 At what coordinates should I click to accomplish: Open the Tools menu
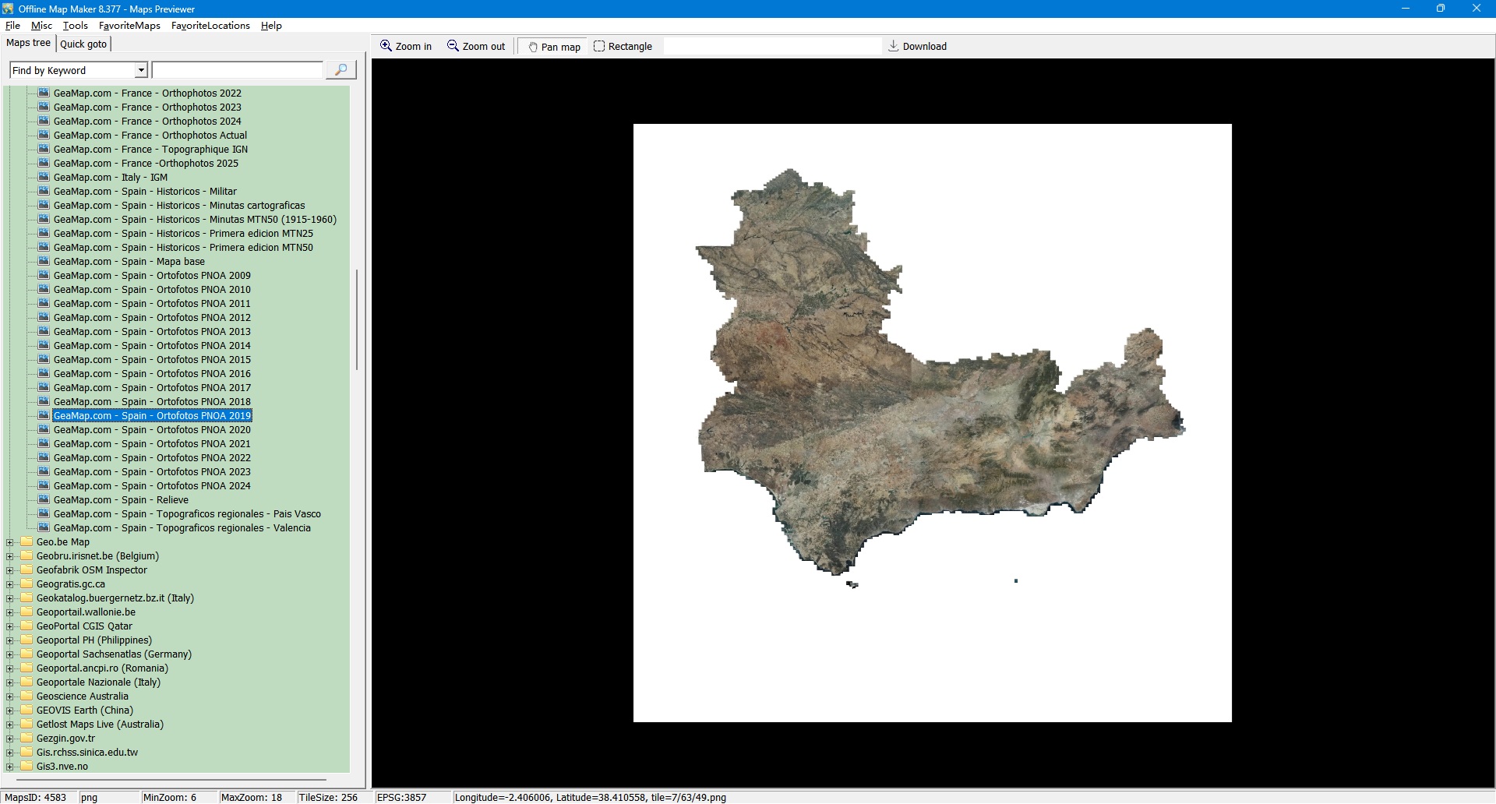(76, 26)
